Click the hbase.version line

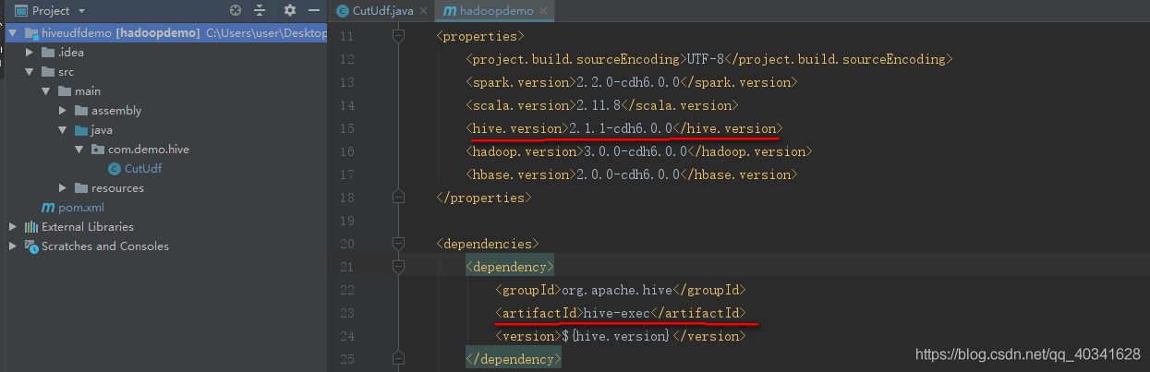click(632, 174)
